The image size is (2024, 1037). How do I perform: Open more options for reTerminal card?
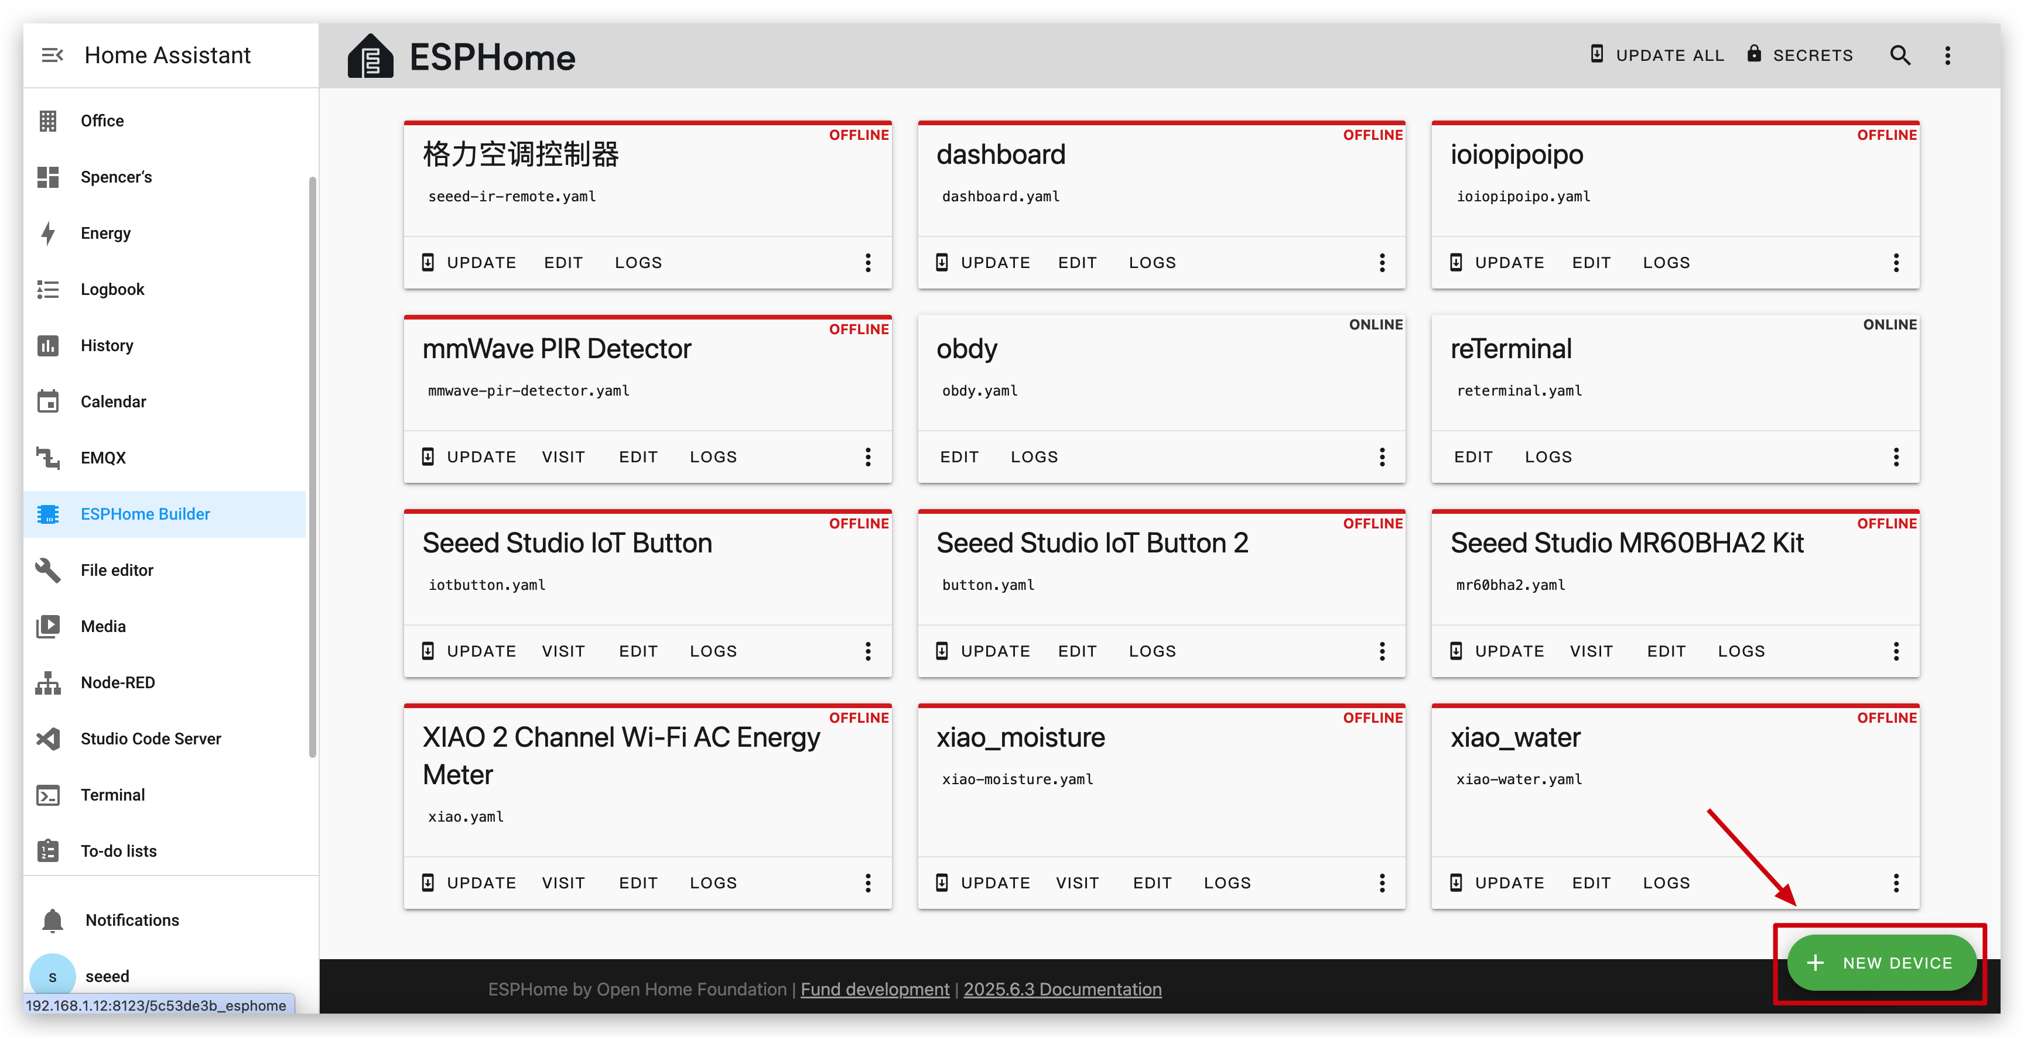1895,457
